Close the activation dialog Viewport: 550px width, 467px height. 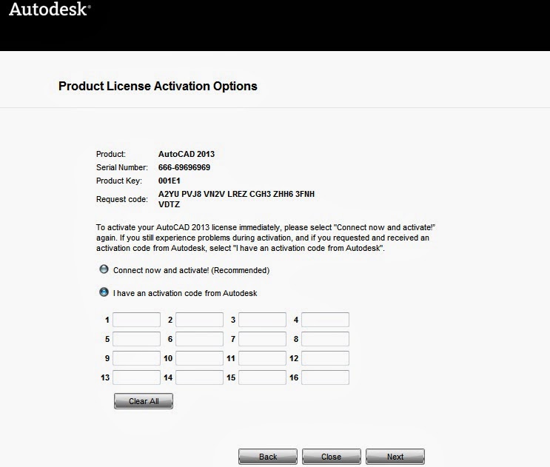tap(332, 457)
